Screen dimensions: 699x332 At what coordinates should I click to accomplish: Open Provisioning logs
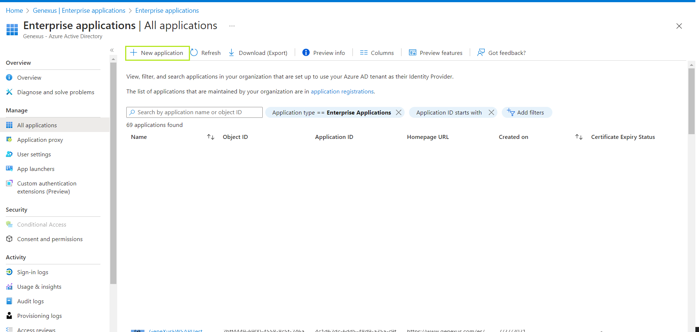tap(39, 316)
